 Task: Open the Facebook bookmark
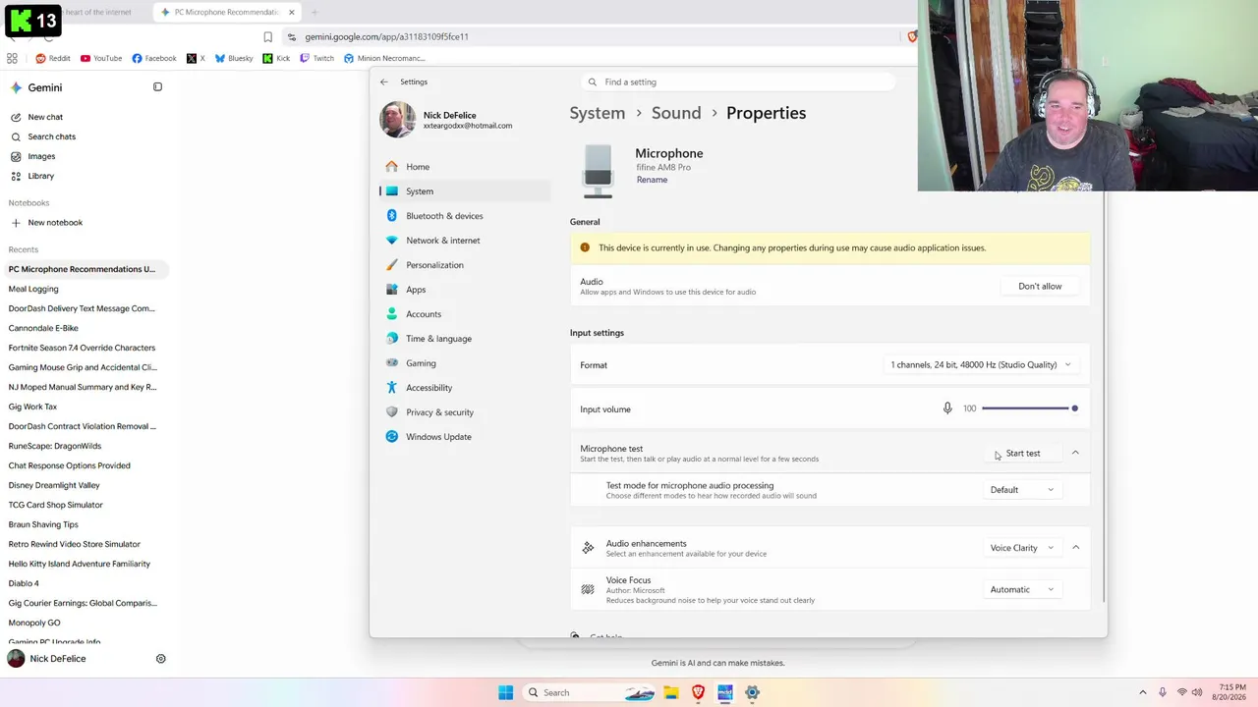[x=154, y=59]
